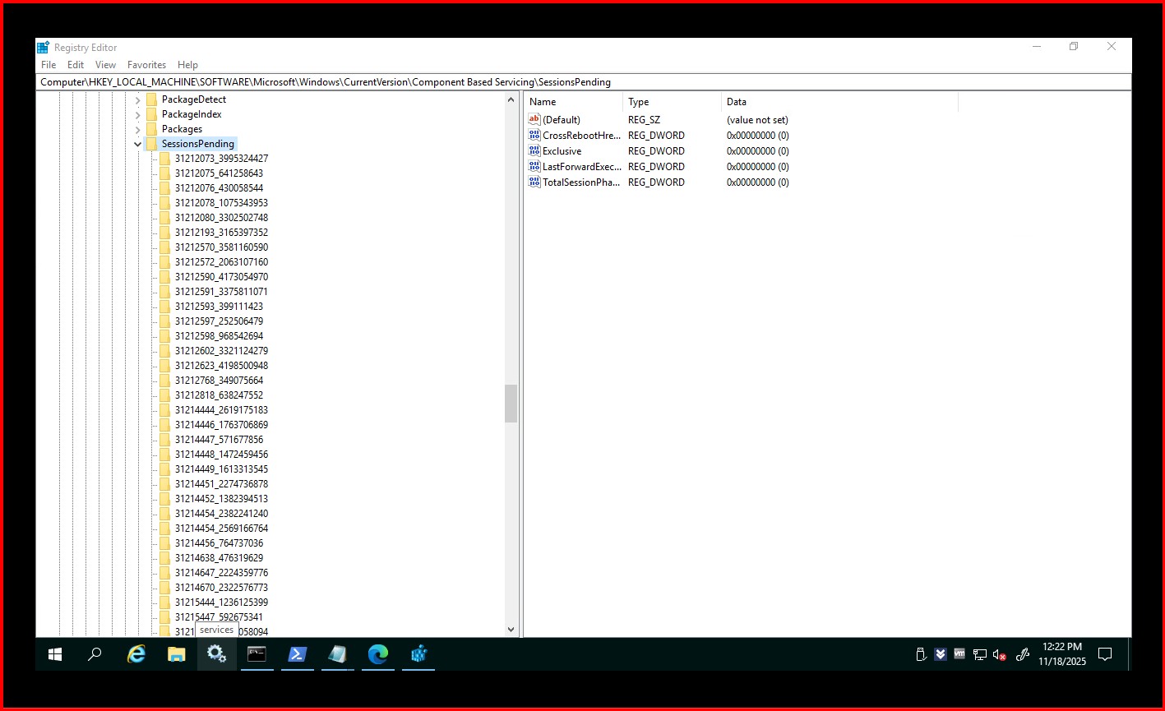Click the tree scrollbar down arrow
1165x711 pixels.
click(511, 630)
